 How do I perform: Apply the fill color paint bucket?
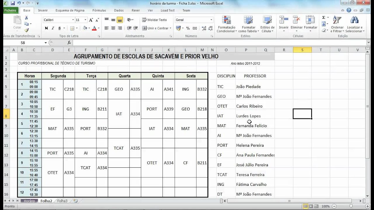point(85,28)
